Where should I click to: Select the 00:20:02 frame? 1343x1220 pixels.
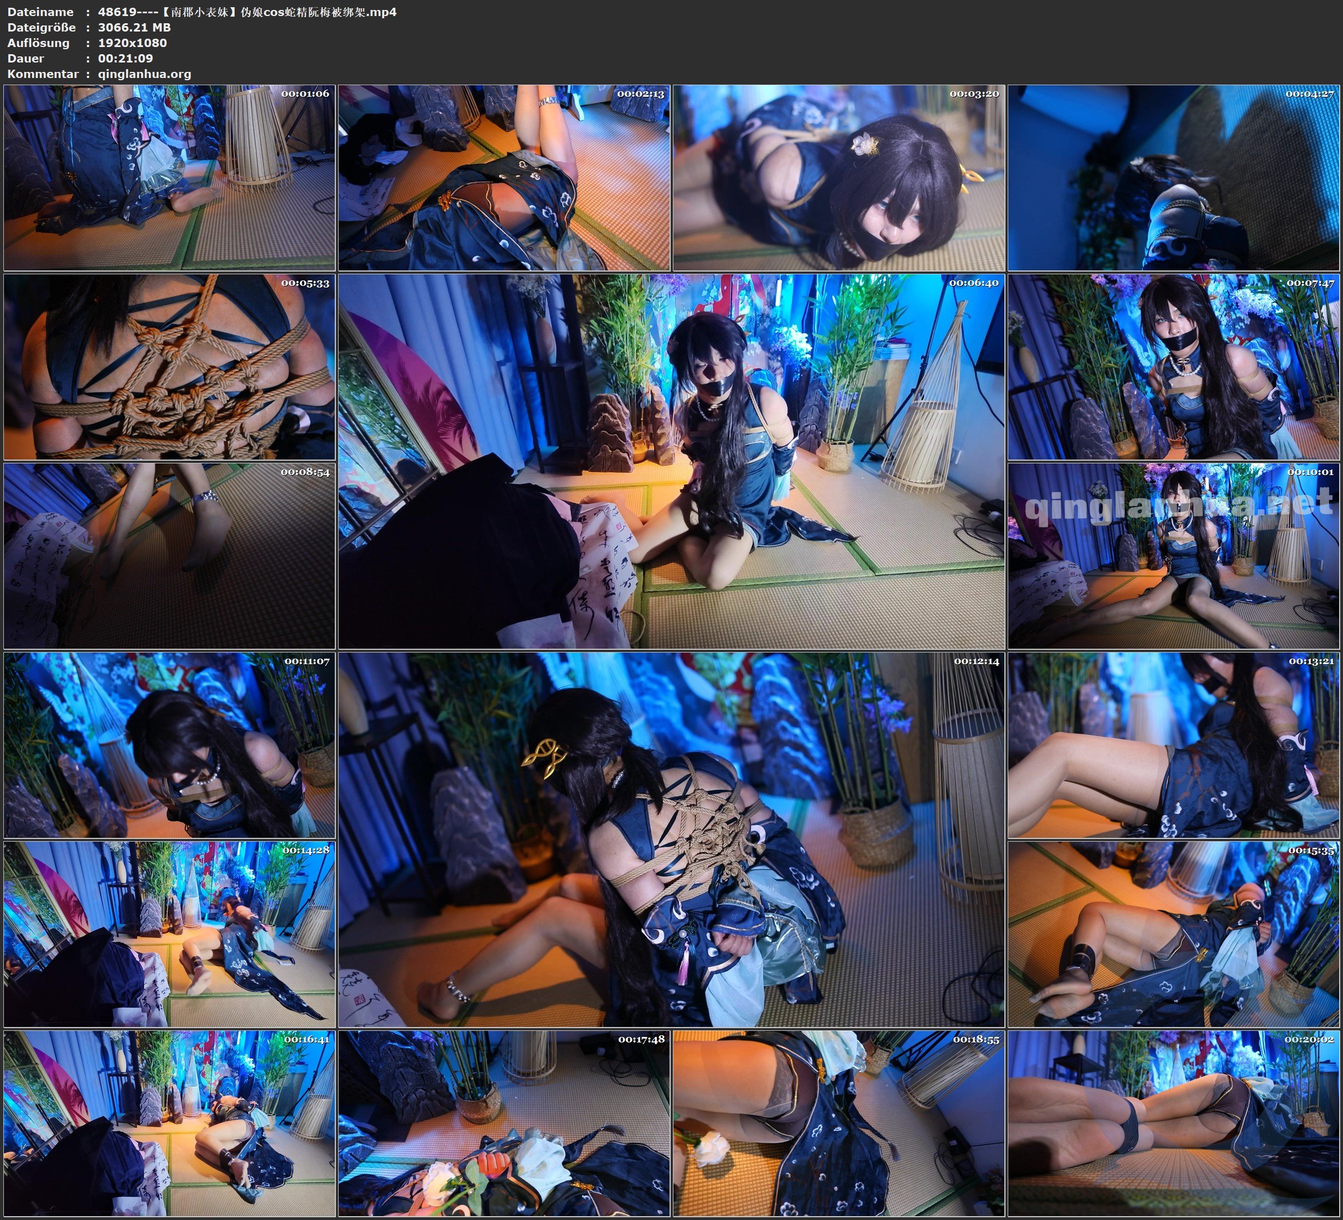coord(1174,1123)
